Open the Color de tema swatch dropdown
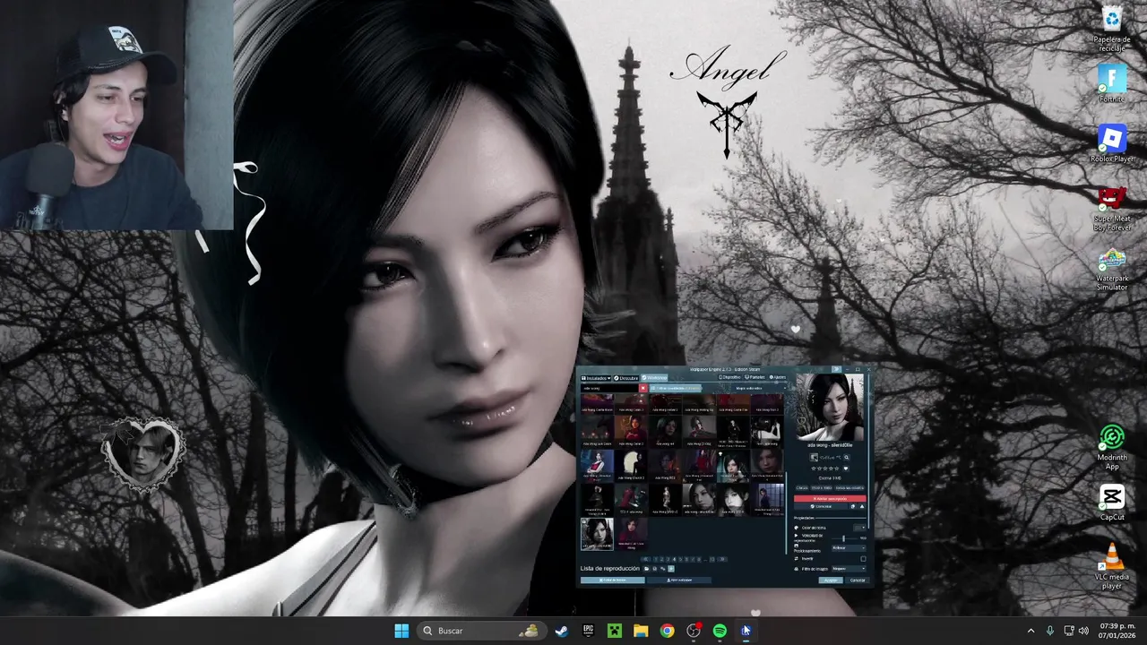The height and width of the screenshot is (645, 1147). pos(859,528)
